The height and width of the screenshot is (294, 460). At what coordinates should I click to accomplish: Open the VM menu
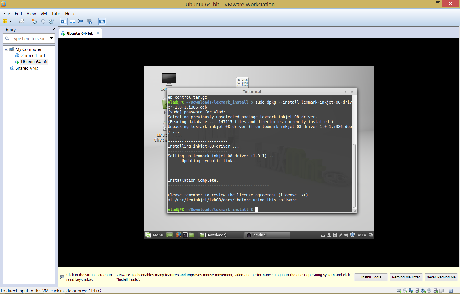[43, 14]
